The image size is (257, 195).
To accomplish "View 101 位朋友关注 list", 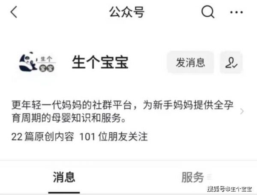I will [x=114, y=137].
